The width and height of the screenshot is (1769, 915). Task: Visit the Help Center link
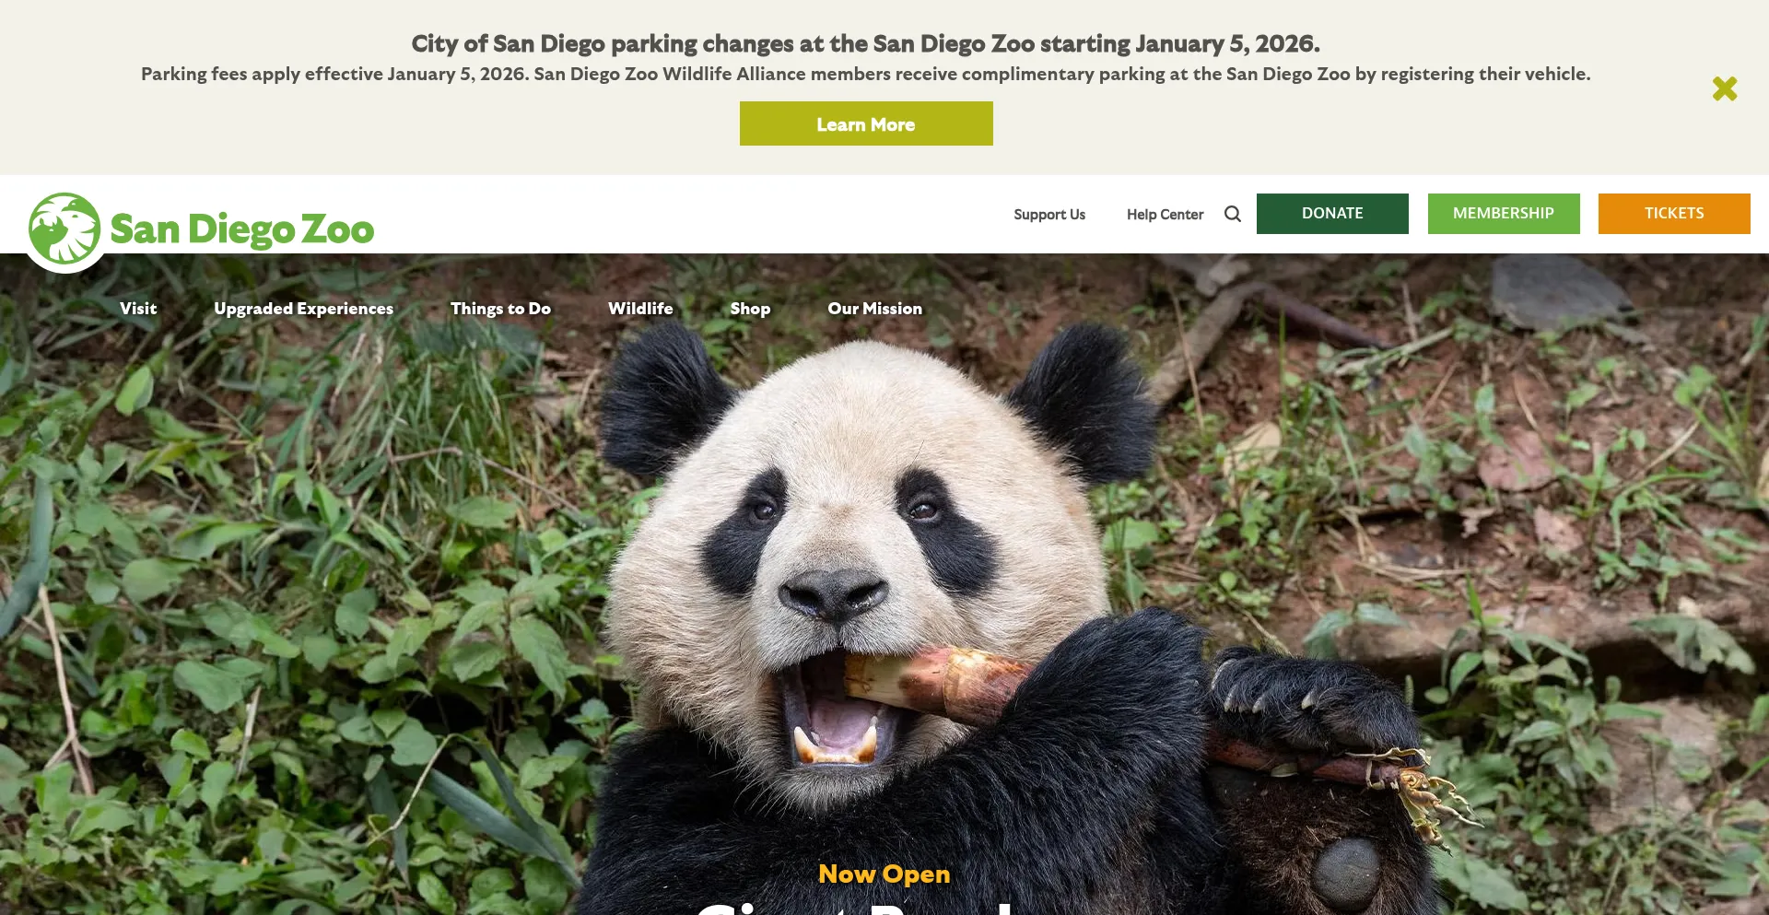click(1165, 215)
